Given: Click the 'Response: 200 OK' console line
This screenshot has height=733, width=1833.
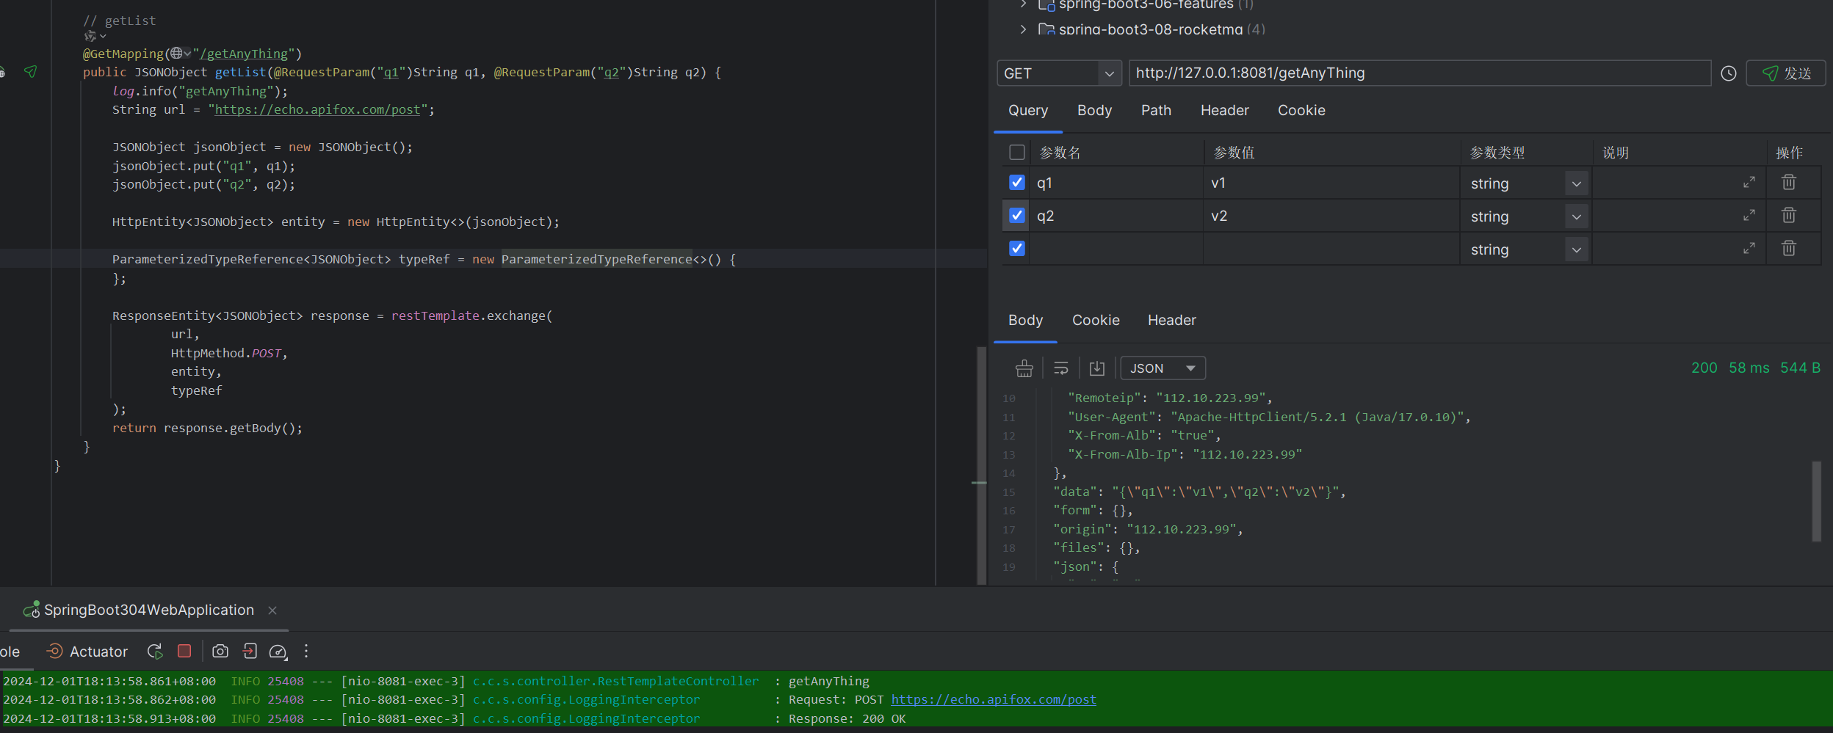Looking at the screenshot, I should pyautogui.click(x=847, y=718).
